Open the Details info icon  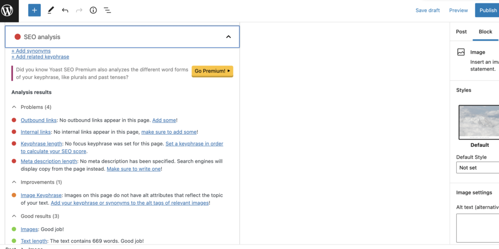tap(93, 10)
